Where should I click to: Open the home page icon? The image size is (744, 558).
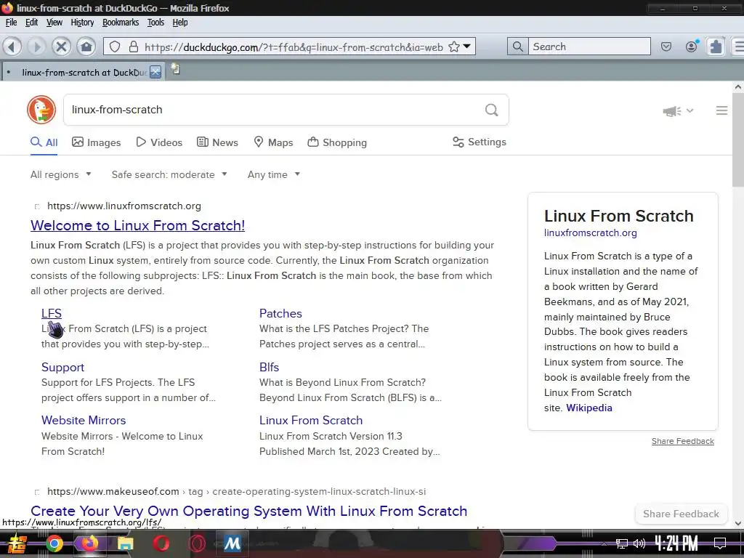point(86,46)
